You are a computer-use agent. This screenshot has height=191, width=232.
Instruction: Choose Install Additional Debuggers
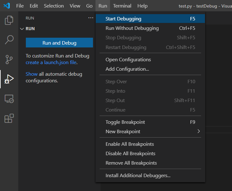tap(138, 176)
